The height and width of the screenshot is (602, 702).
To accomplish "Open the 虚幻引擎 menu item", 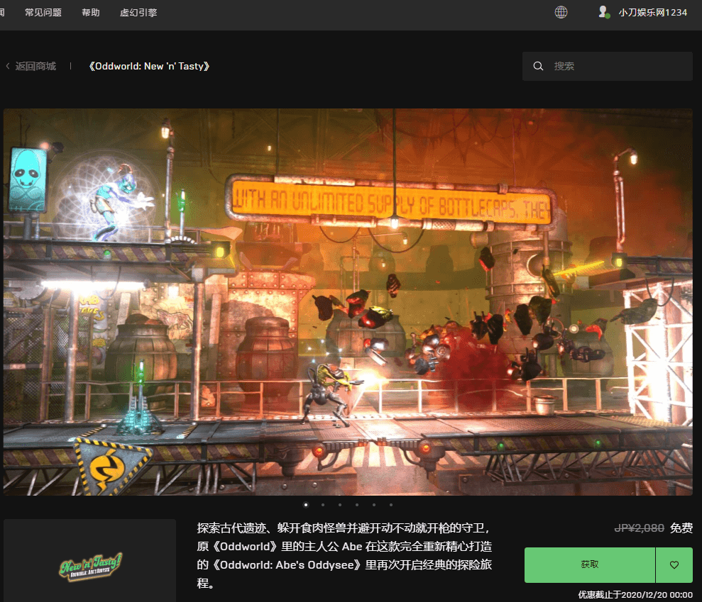I will (138, 13).
